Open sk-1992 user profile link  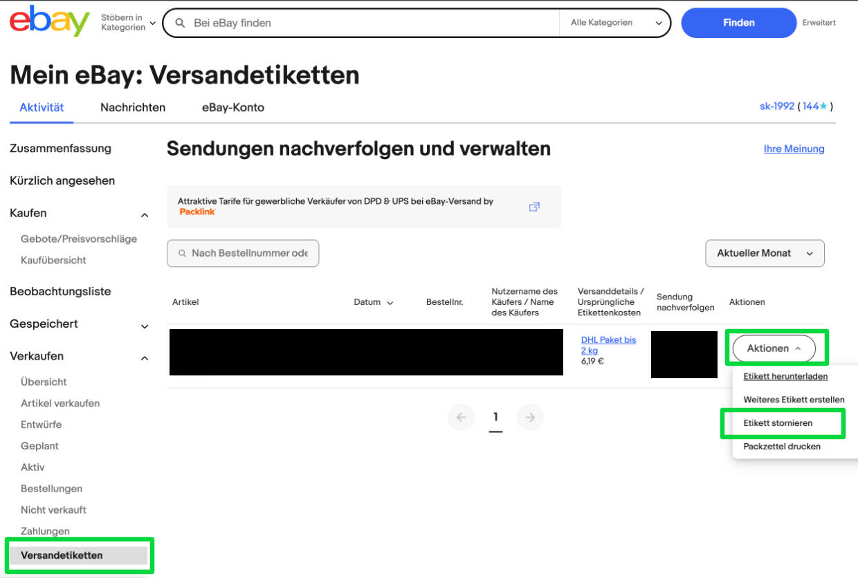point(777,106)
